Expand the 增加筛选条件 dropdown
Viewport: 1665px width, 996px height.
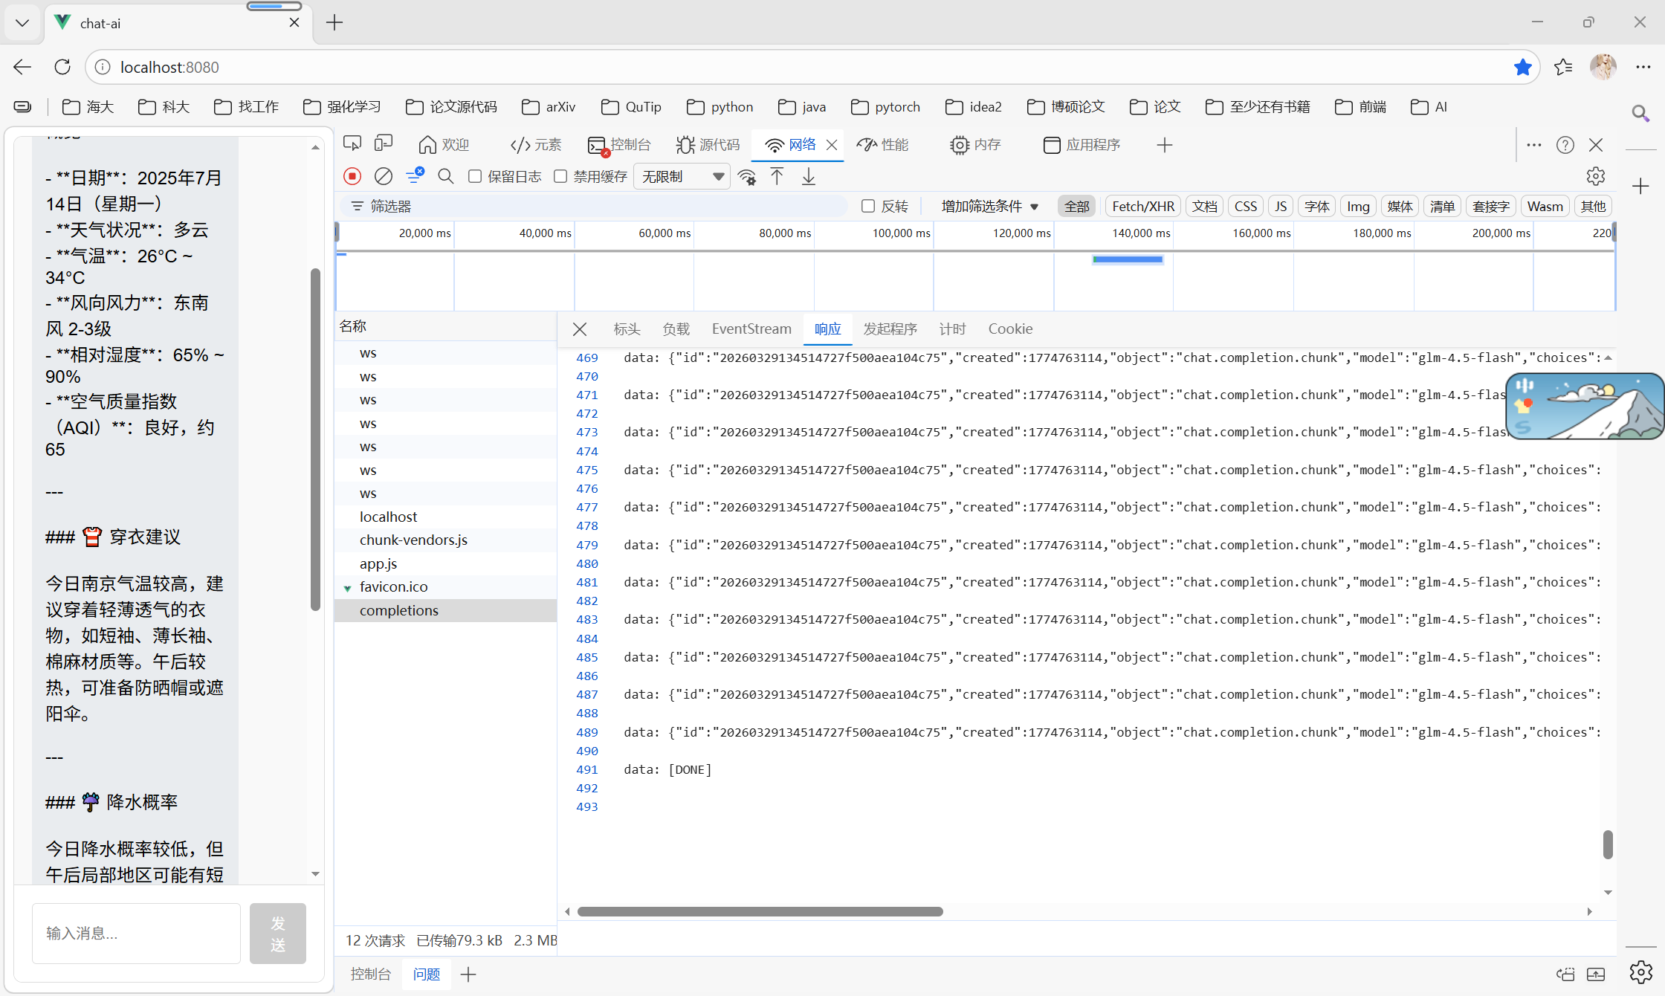tap(989, 206)
